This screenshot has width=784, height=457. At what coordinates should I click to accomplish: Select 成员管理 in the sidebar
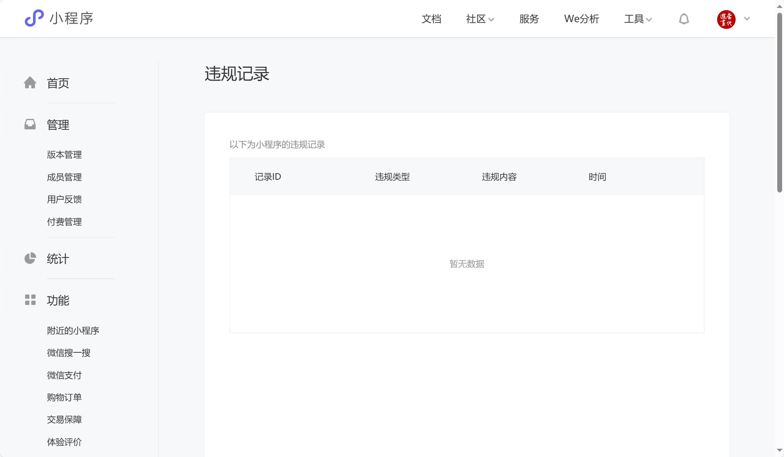point(64,177)
